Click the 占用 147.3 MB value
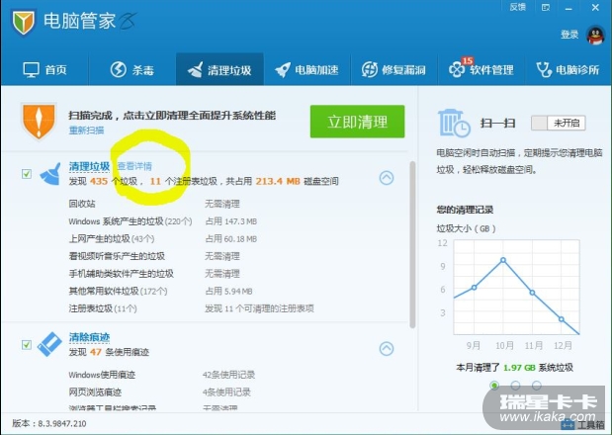Screen dimensions: 612x435 (x=230, y=221)
